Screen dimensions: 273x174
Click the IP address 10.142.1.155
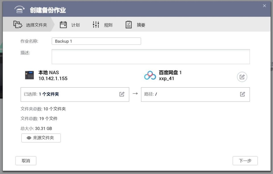[53, 78]
